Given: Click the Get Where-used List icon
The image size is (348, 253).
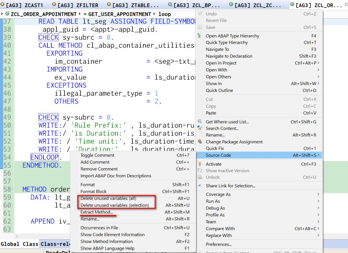Looking at the screenshot, I should click(x=200, y=122).
